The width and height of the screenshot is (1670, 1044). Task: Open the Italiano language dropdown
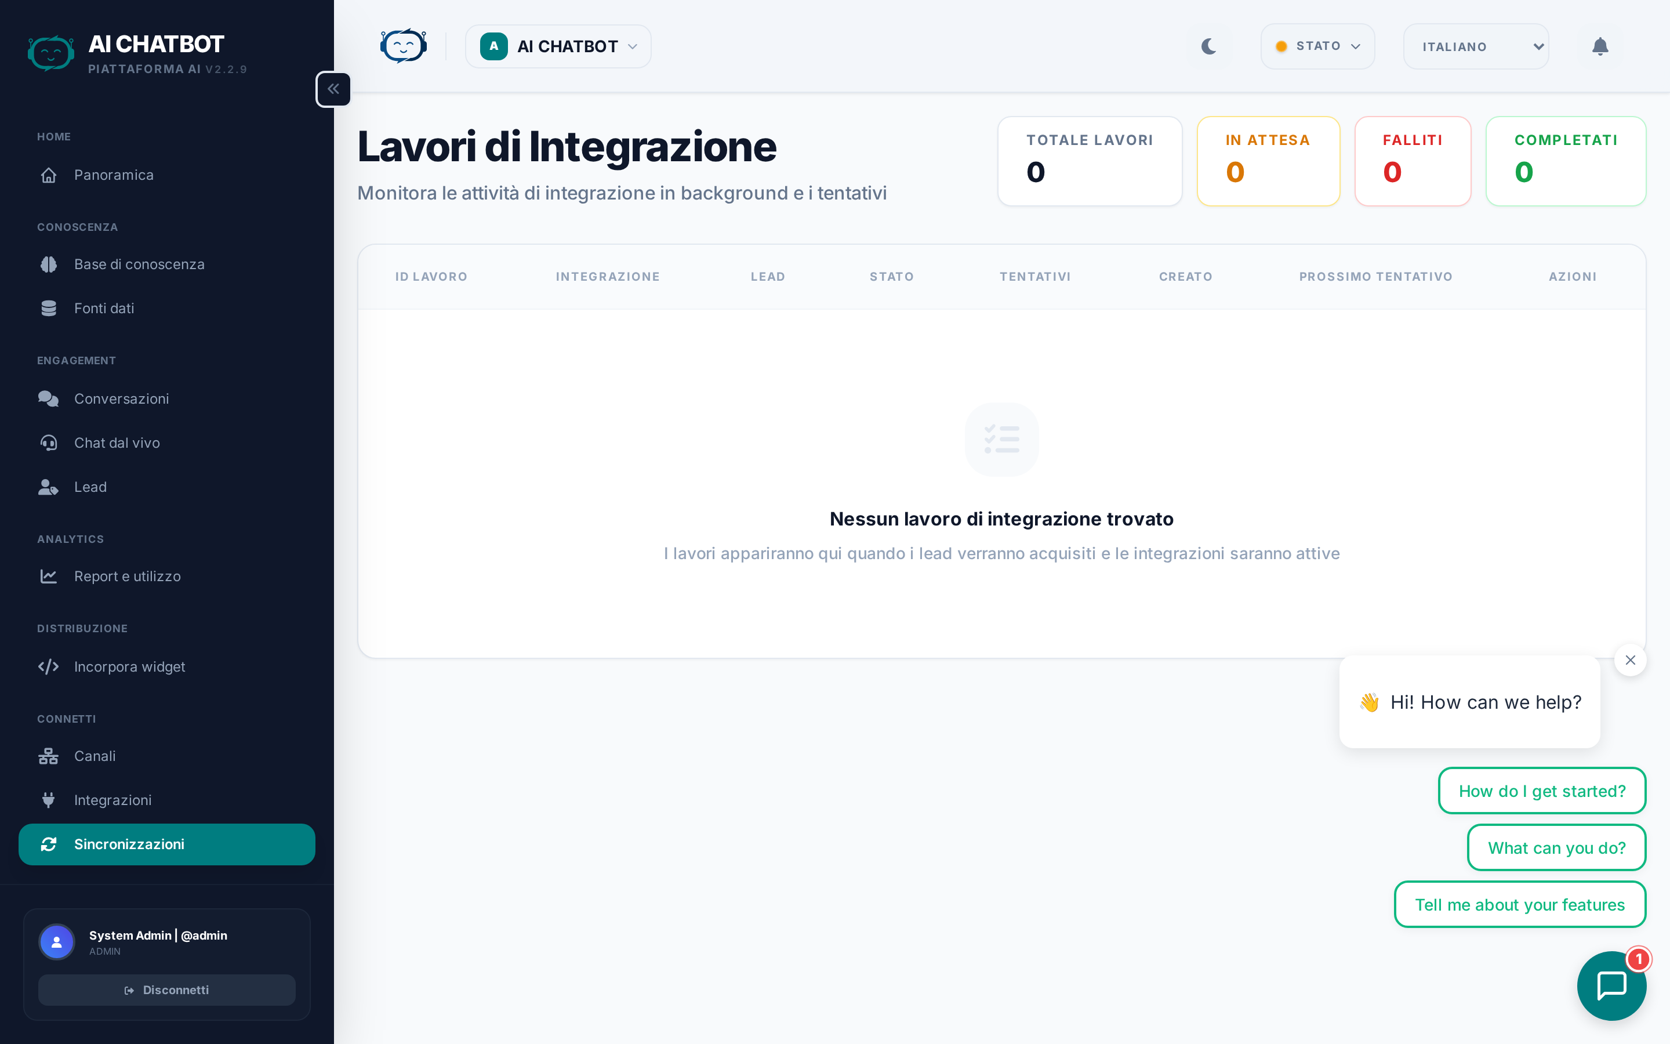(x=1475, y=46)
